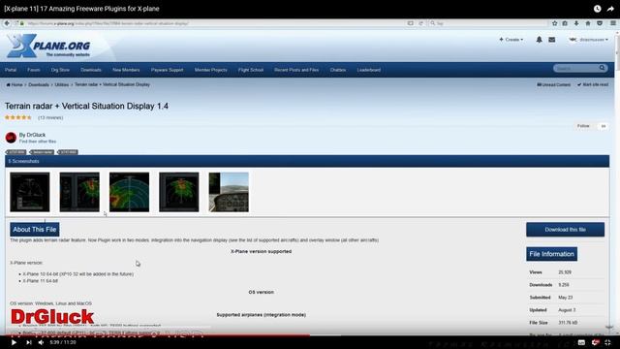Open the Leaderboard menu item
The image size is (620, 349).
click(x=369, y=70)
